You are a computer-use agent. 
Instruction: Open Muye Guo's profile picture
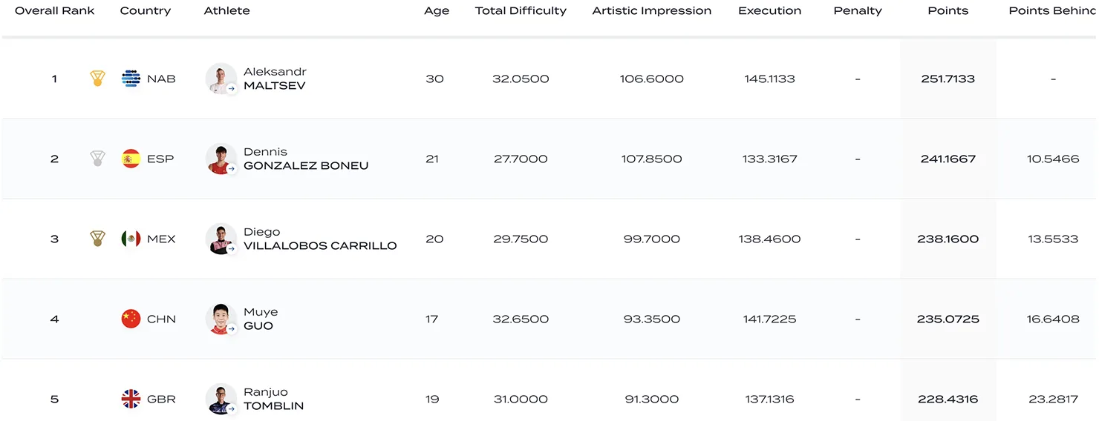(x=221, y=319)
